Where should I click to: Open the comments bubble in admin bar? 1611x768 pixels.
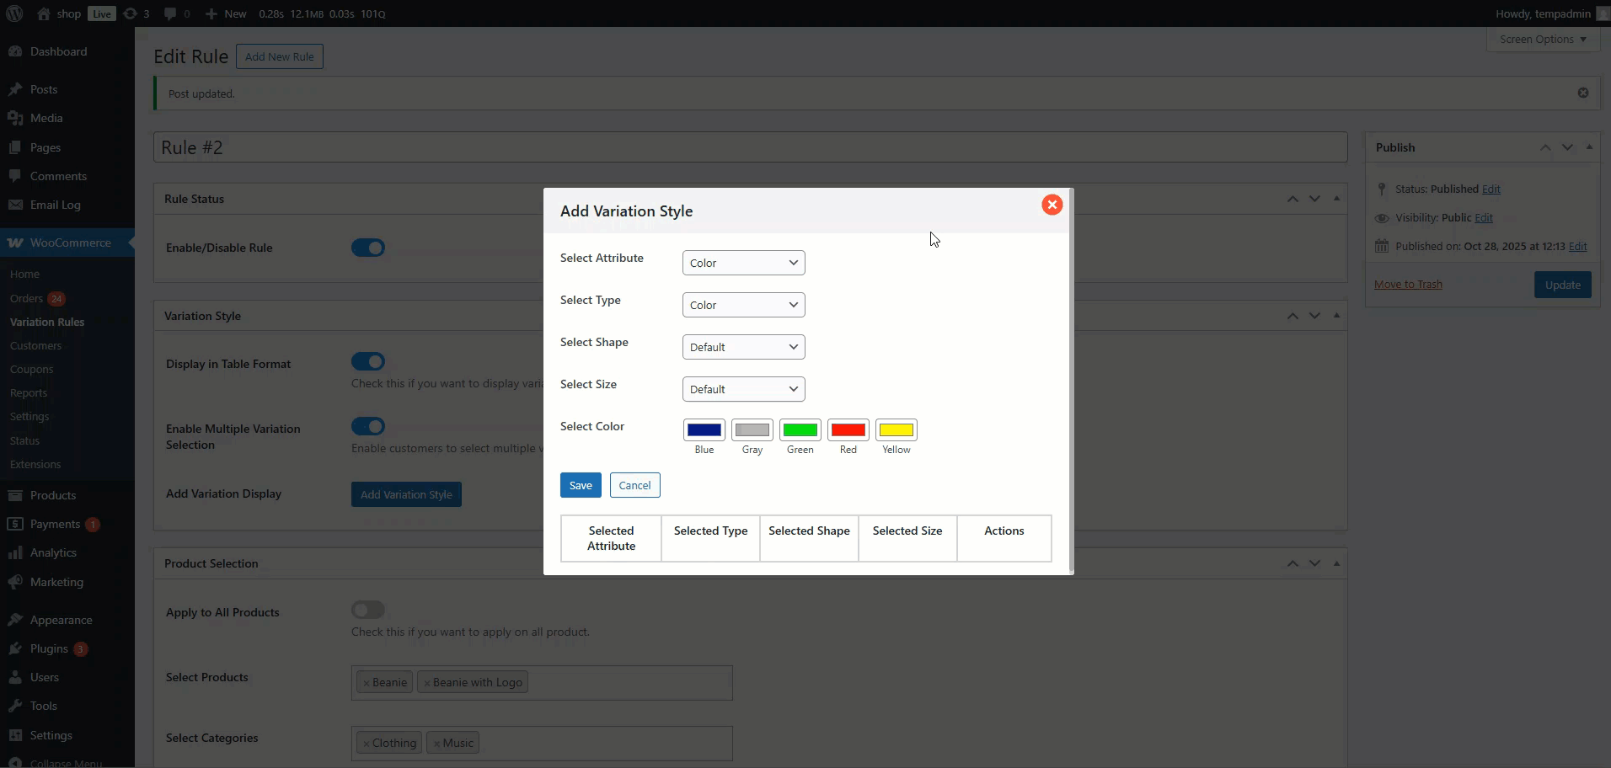(176, 13)
